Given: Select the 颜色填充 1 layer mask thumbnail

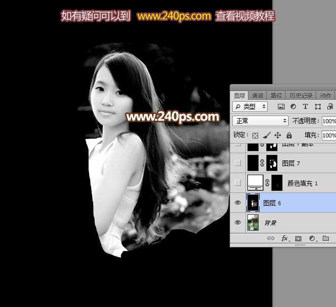Looking at the screenshot, I should point(276,183).
